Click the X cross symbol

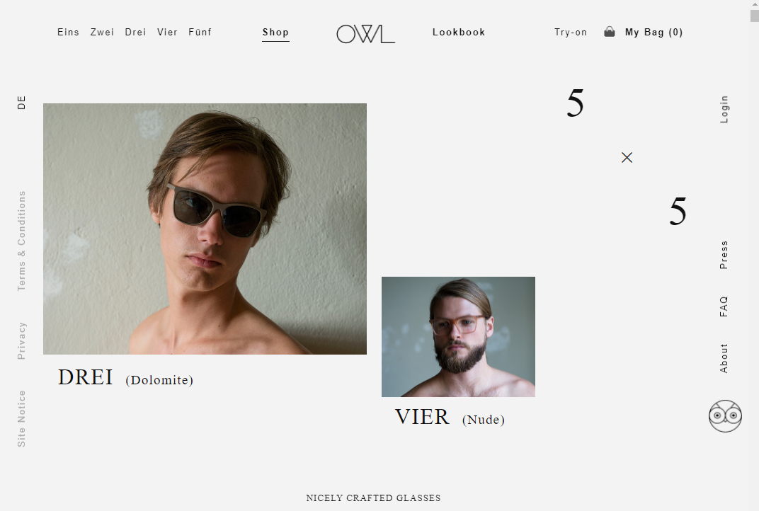[x=627, y=157]
